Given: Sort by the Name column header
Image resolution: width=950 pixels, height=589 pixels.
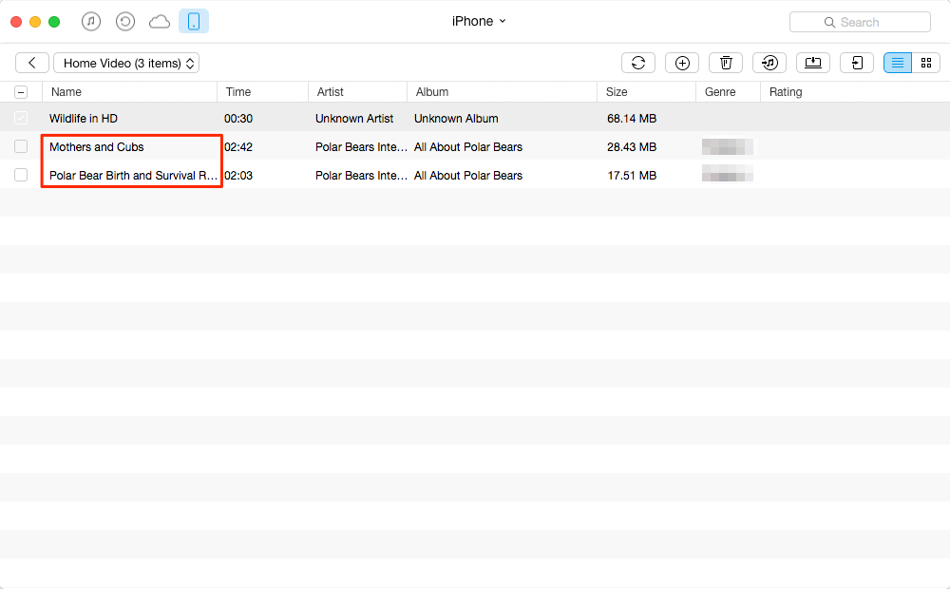Looking at the screenshot, I should (x=129, y=92).
